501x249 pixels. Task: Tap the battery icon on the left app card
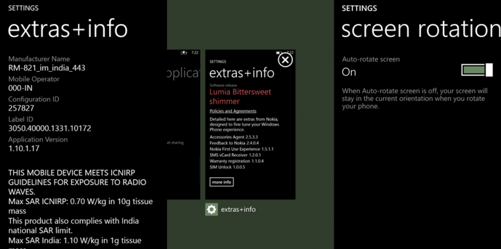[x=184, y=53]
